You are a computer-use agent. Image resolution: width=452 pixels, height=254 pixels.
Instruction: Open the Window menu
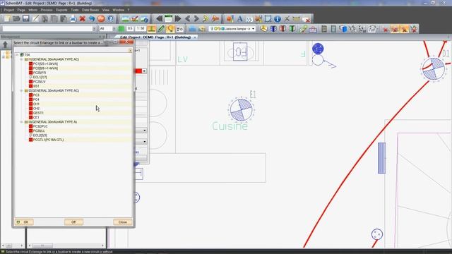[x=118, y=10]
